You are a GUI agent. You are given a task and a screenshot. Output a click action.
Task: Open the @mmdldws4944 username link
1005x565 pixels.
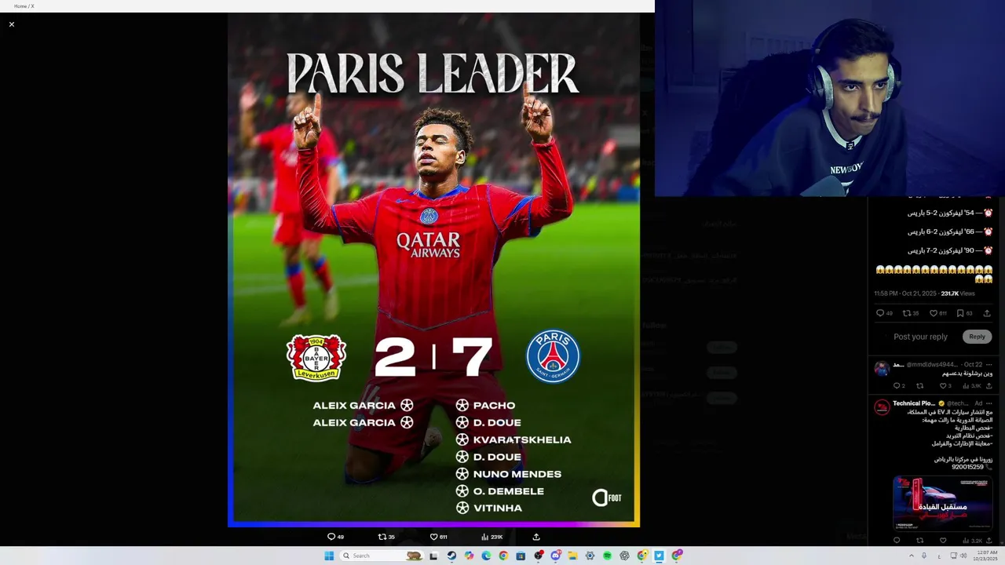pos(932,365)
